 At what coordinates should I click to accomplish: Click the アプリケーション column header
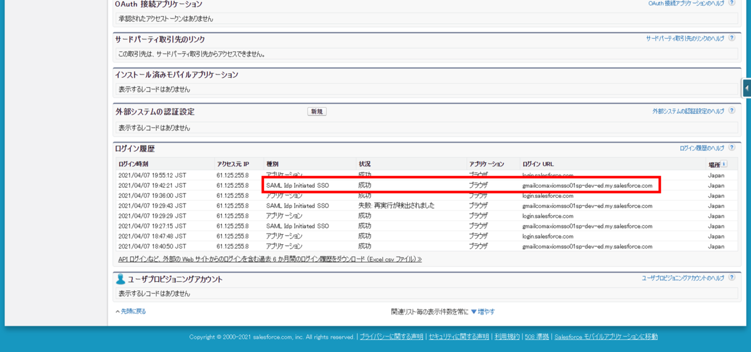coord(486,164)
